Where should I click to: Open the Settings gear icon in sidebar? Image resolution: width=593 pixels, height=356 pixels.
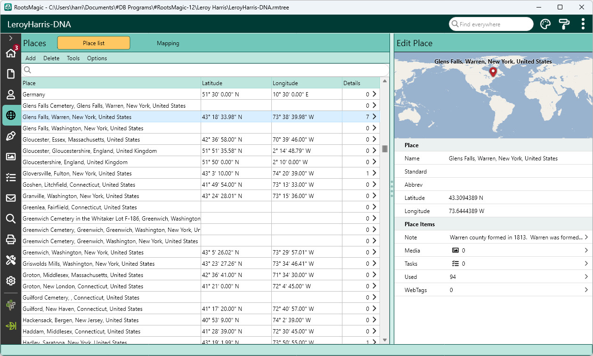tap(11, 281)
